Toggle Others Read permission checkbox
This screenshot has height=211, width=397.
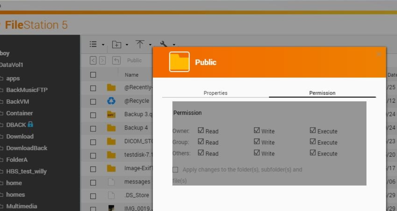[x=201, y=152]
